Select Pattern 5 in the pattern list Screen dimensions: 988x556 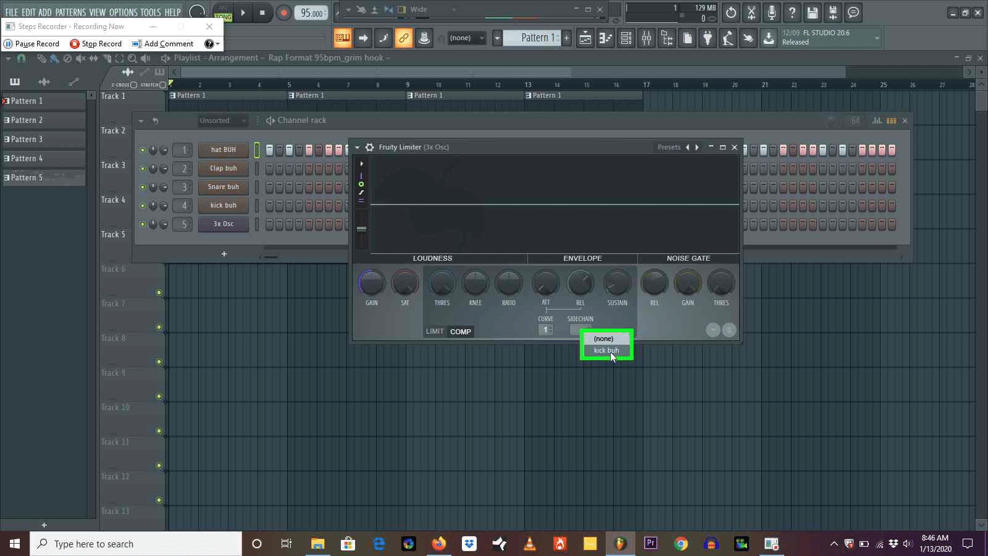tap(43, 178)
